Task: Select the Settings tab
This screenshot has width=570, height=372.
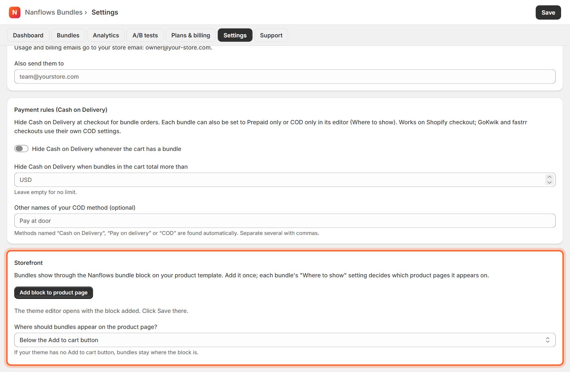Action: [x=235, y=35]
